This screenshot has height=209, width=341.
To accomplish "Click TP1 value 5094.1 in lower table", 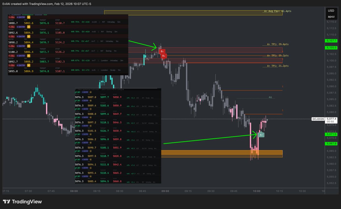I will 92,164.
